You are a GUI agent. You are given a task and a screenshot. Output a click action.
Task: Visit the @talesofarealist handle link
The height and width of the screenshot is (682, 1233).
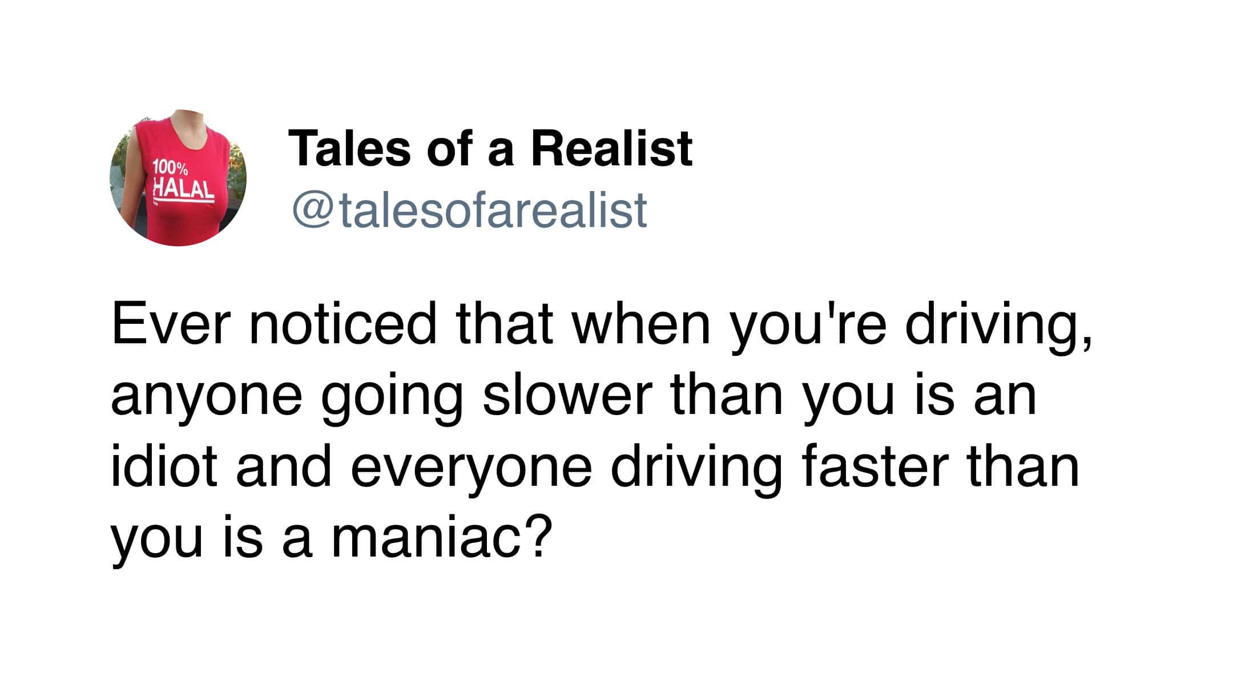coord(469,210)
